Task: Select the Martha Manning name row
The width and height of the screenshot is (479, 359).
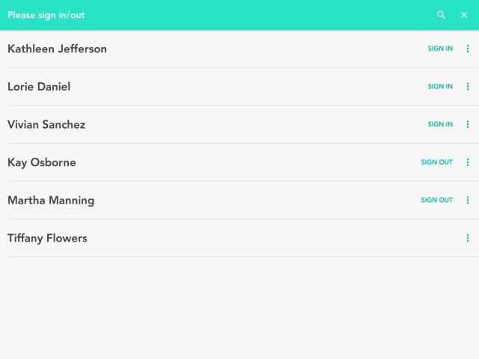Action: point(51,200)
